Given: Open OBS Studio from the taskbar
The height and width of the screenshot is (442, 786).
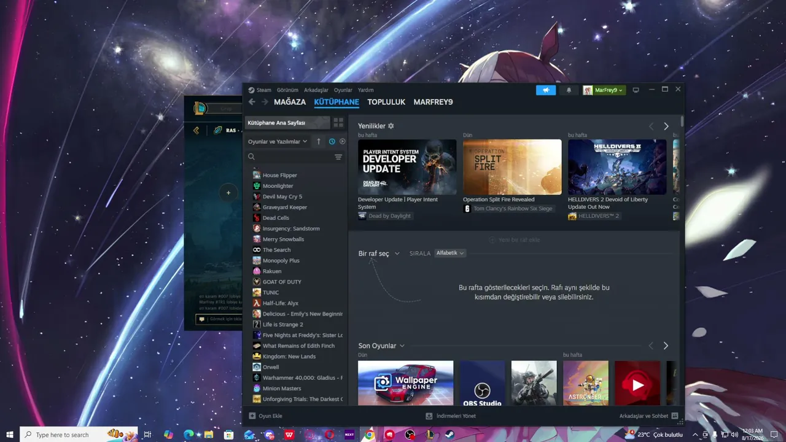Looking at the screenshot, I should coord(410,435).
